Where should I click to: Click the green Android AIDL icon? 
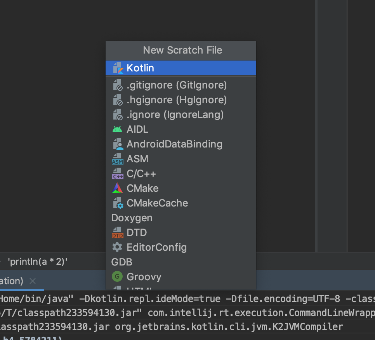[117, 129]
